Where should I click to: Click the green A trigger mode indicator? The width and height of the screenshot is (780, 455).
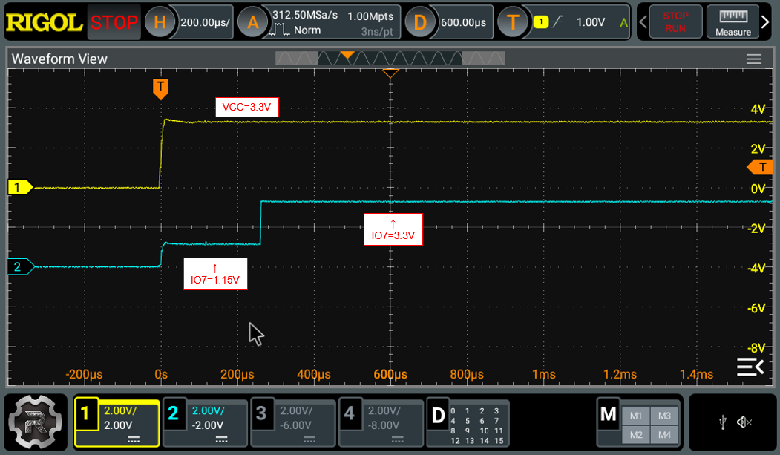(x=623, y=22)
